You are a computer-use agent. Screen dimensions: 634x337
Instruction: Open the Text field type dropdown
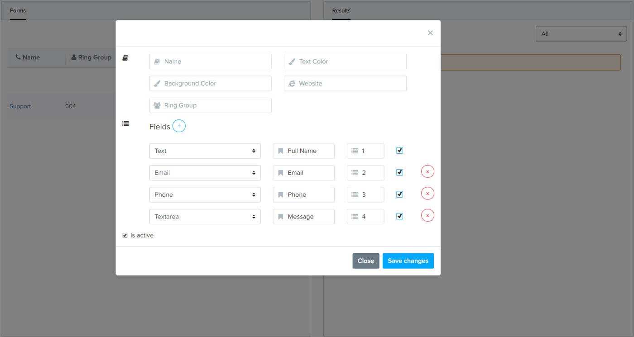[x=205, y=151]
